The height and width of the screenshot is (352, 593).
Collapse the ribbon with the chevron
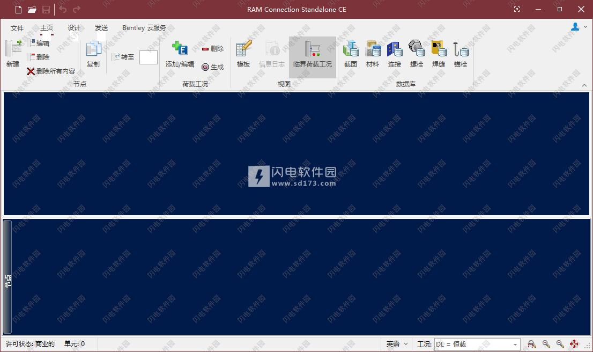pyautogui.click(x=584, y=85)
